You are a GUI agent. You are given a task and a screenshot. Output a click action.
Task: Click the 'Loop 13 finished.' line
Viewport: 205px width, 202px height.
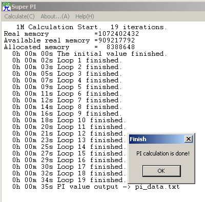click(69, 140)
